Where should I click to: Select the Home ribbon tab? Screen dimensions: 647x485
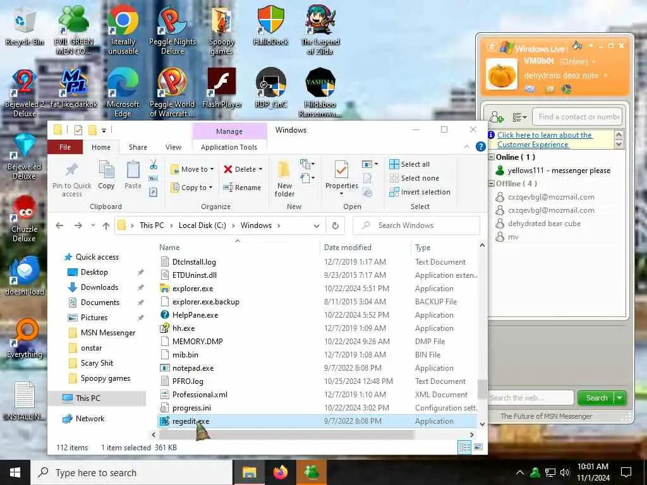click(101, 147)
